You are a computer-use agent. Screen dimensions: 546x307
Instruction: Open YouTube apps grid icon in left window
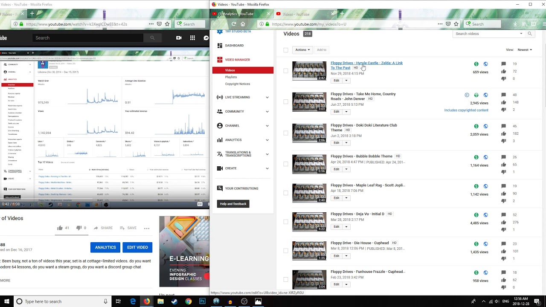[192, 38]
